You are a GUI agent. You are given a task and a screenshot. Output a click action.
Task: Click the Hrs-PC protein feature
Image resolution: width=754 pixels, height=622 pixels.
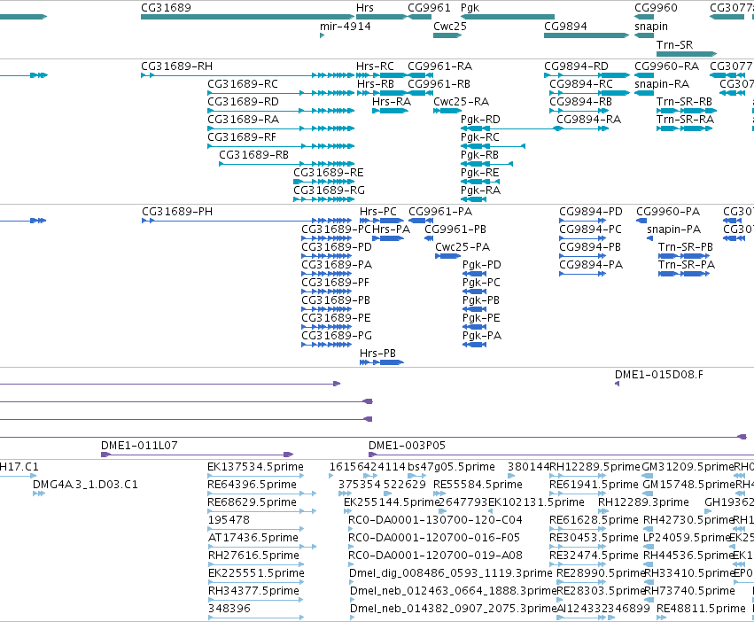click(x=382, y=222)
